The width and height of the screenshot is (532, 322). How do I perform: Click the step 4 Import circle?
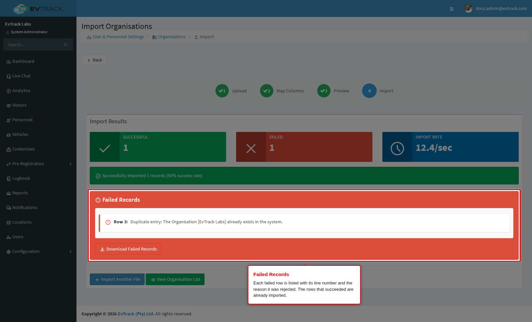pyautogui.click(x=369, y=91)
